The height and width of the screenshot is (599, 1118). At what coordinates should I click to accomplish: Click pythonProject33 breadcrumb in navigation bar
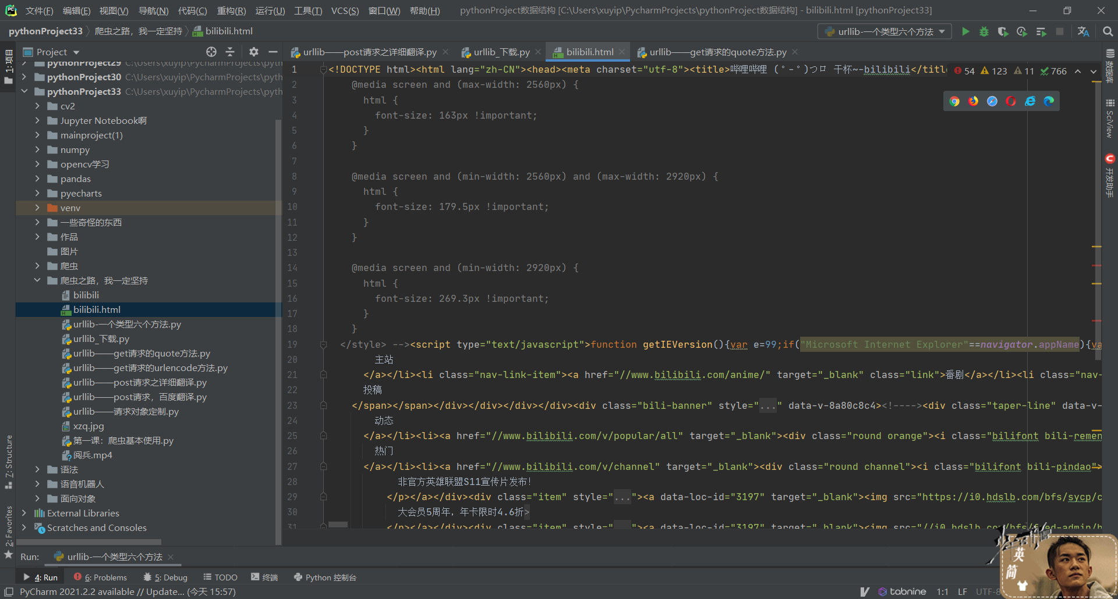pyautogui.click(x=45, y=31)
